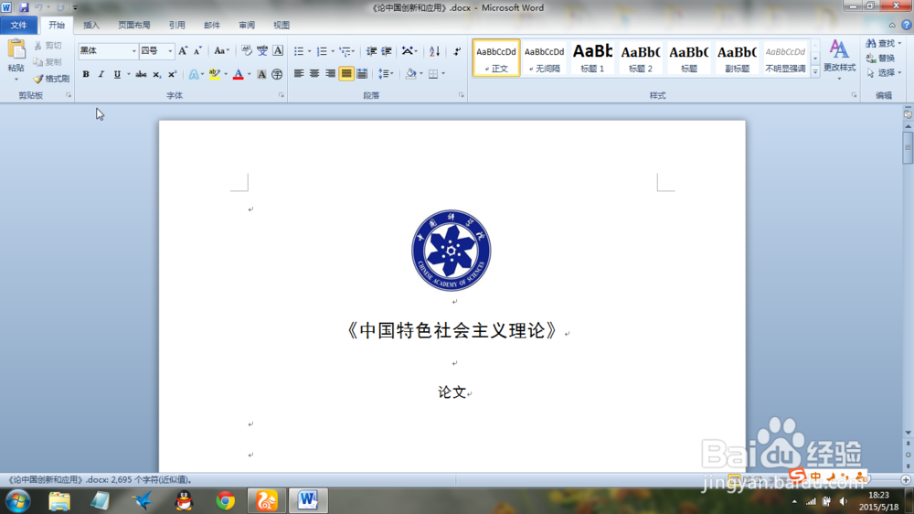
Task: Switch to the Page Layout (页面布局) tab
Action: (134, 25)
